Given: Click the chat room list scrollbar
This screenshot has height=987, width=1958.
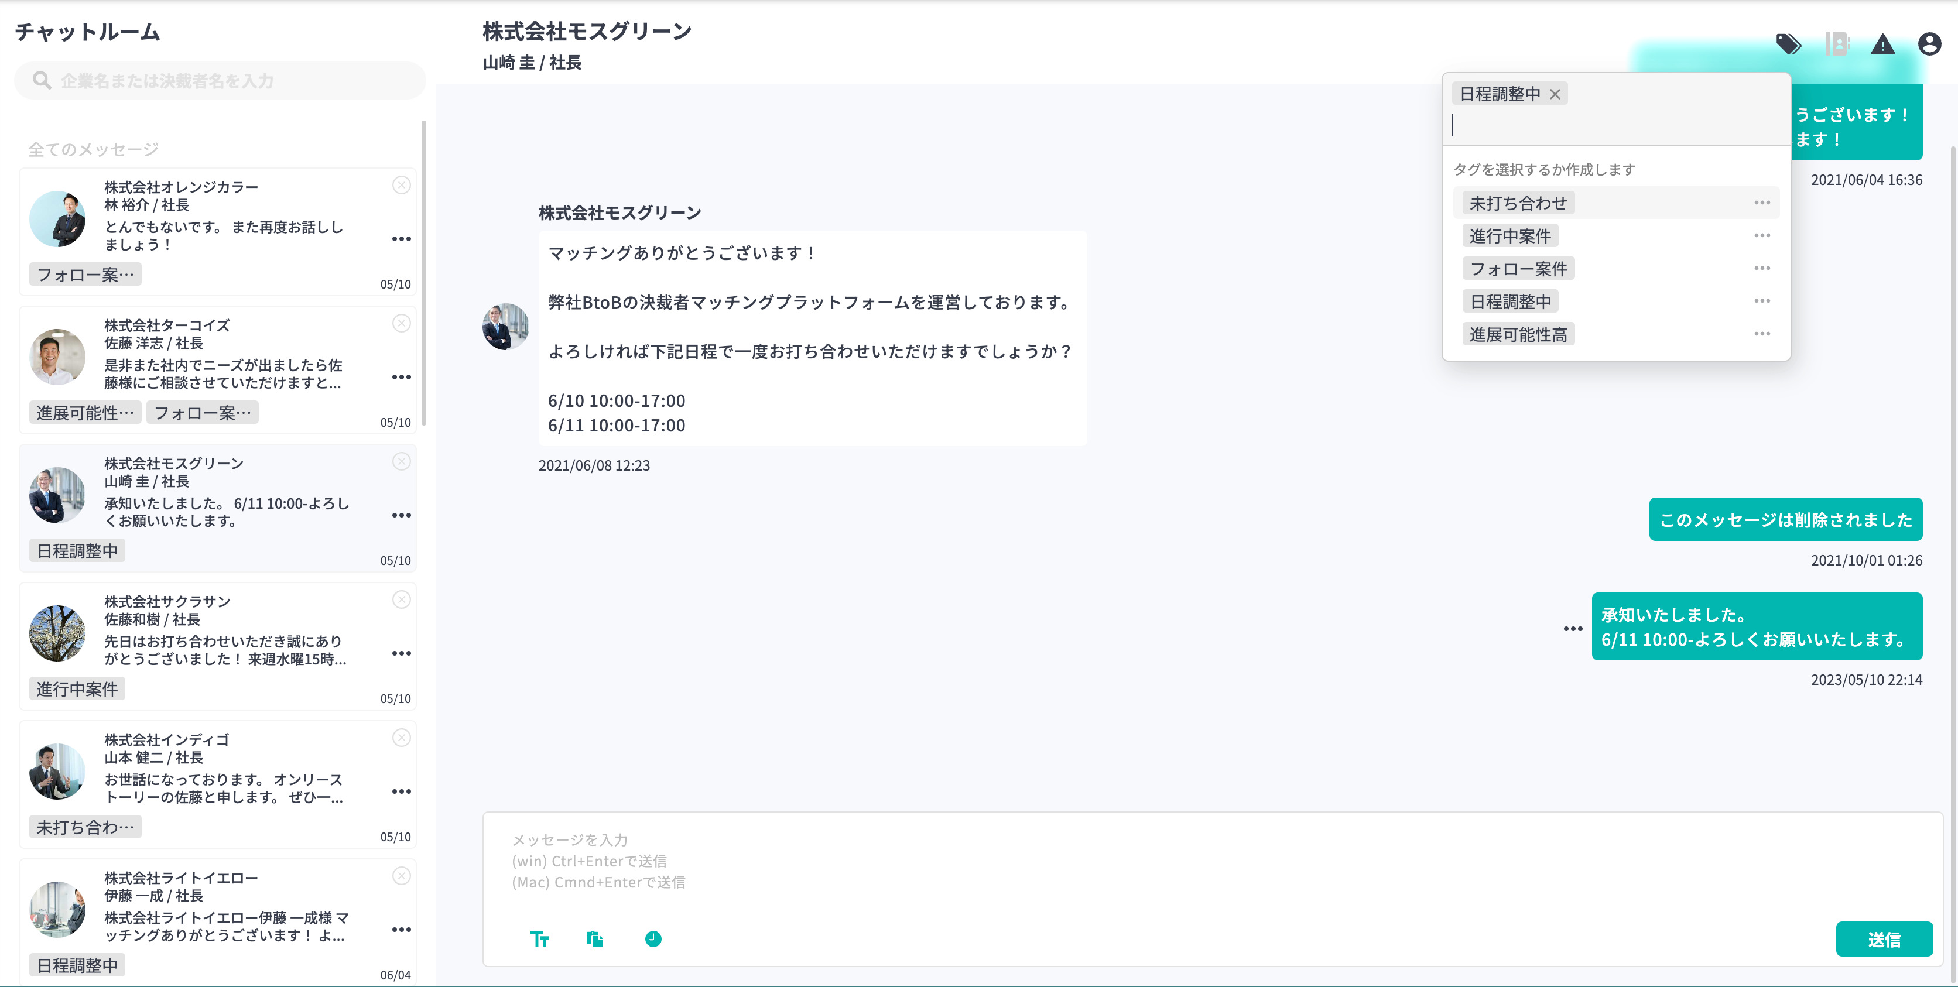Looking at the screenshot, I should click(423, 273).
